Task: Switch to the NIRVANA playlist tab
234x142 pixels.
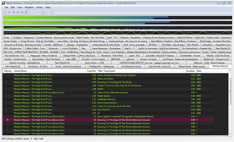Action: click(116, 59)
